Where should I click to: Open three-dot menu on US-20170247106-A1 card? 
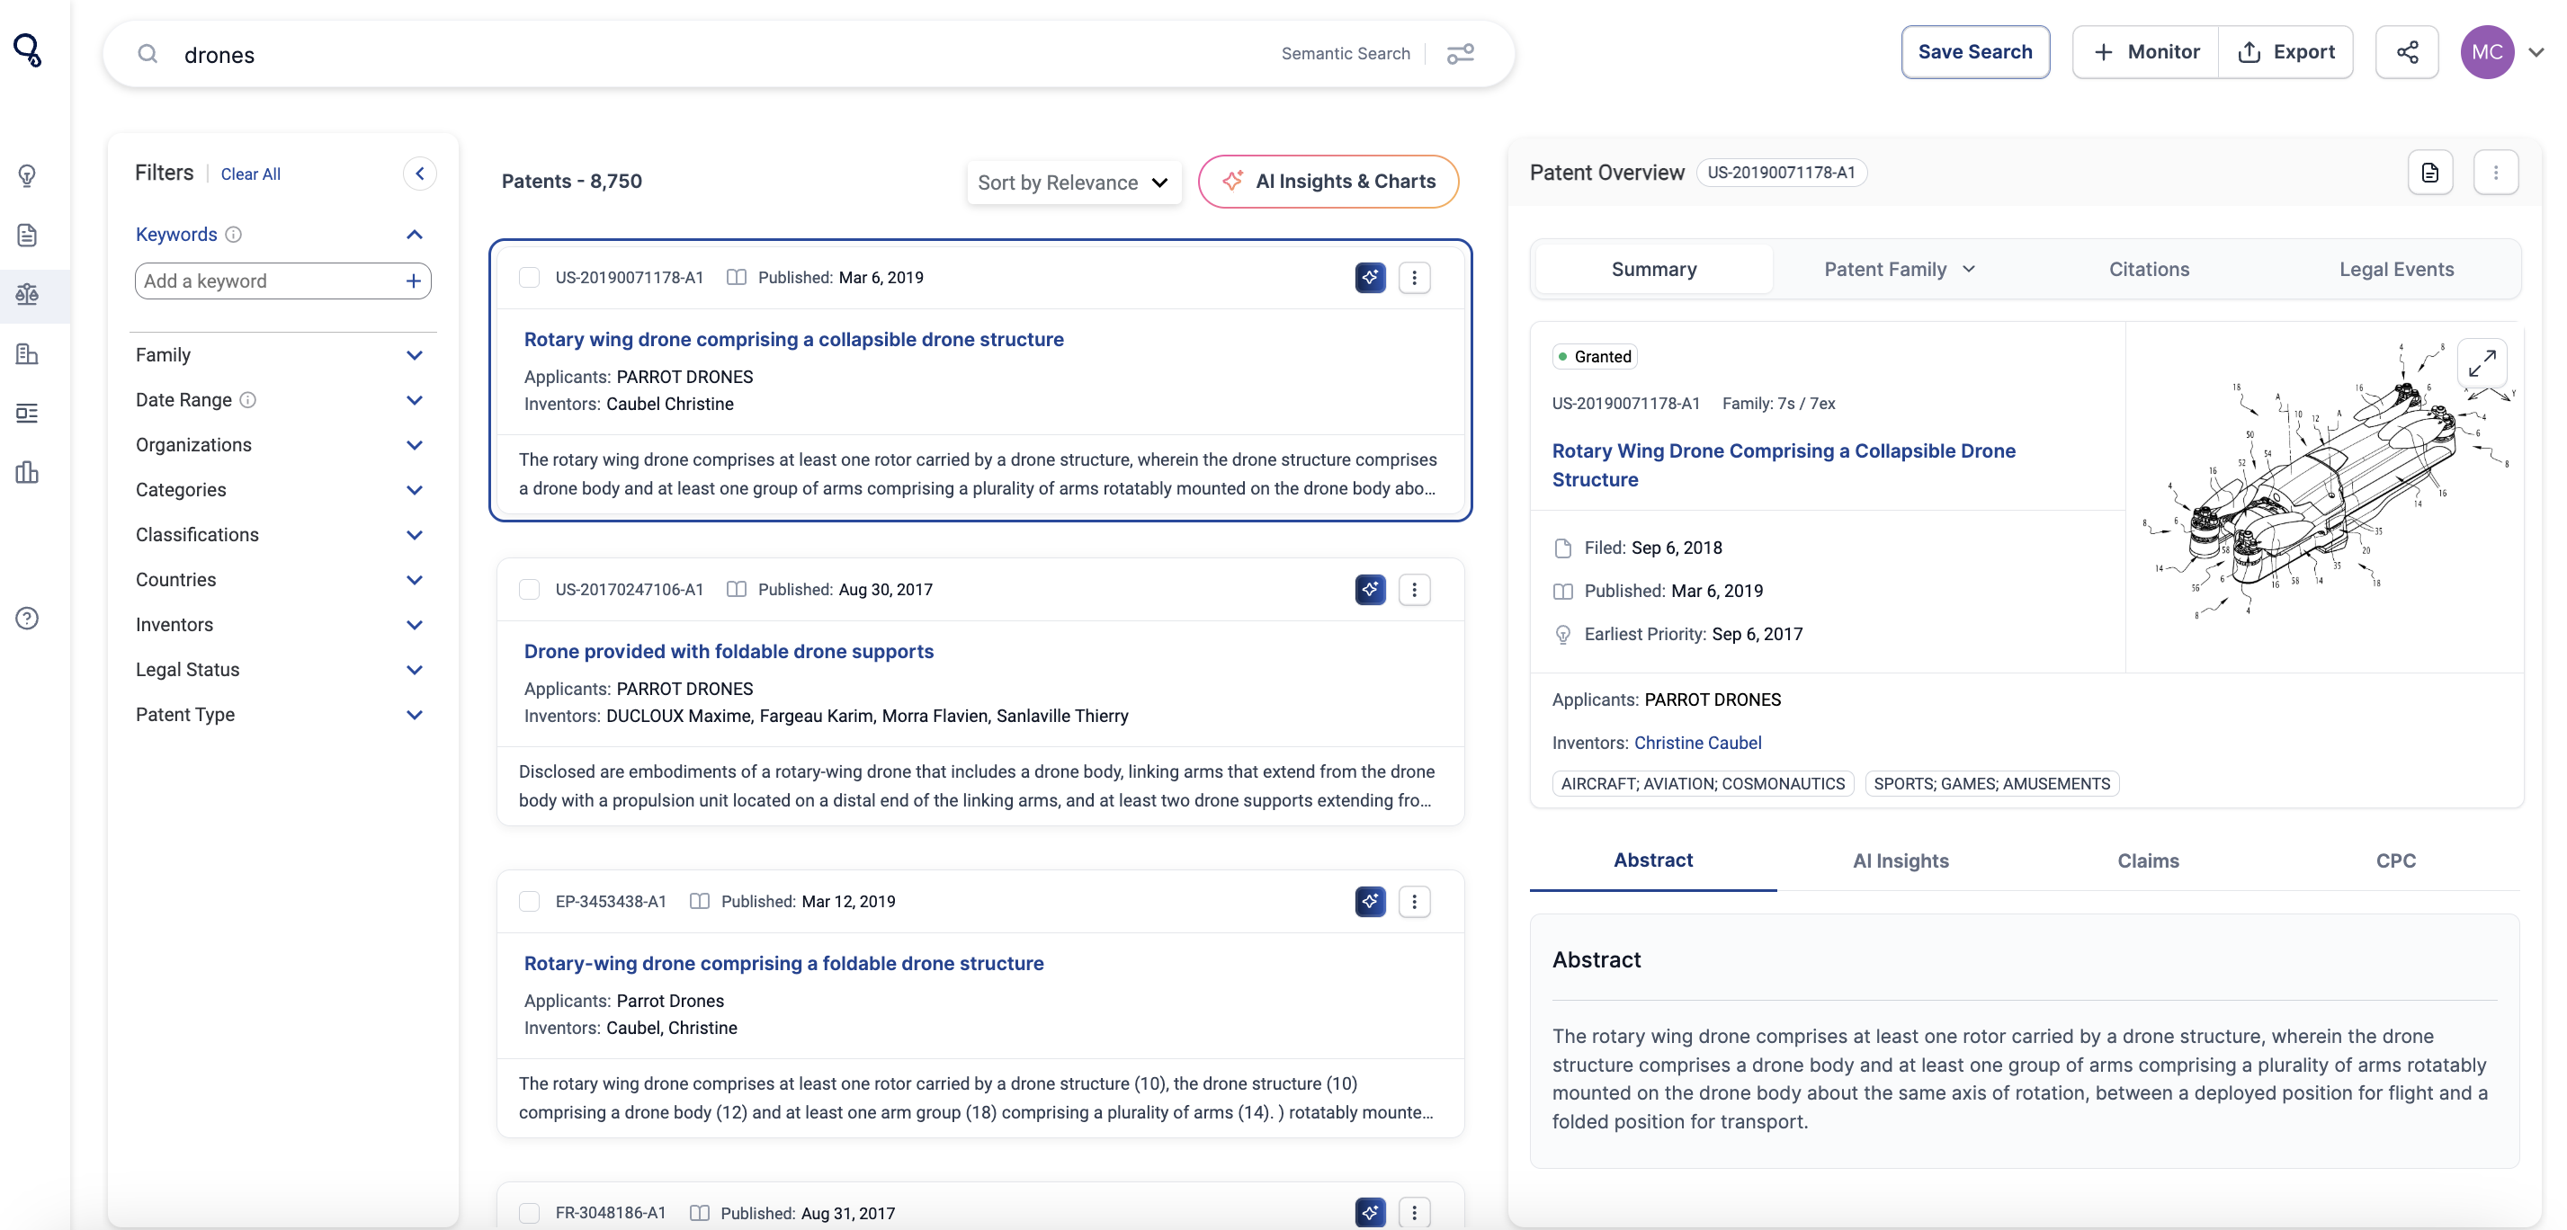tap(1414, 590)
